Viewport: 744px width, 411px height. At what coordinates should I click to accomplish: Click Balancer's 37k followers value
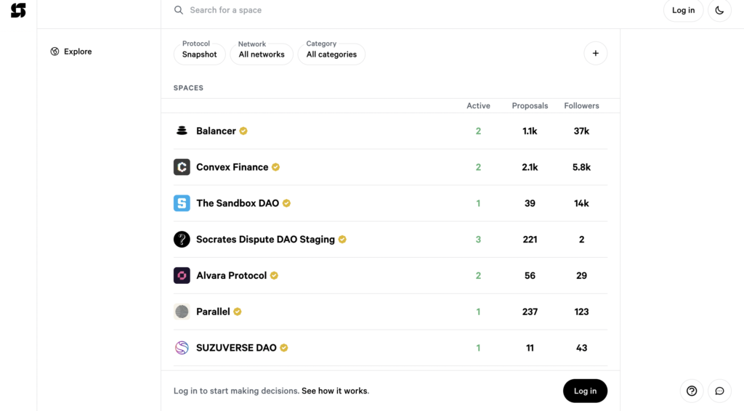(581, 131)
